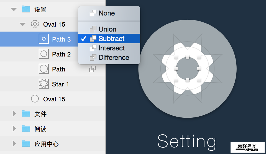Collapse the Oval 15 shape group
The image size is (266, 154).
[x=23, y=24]
